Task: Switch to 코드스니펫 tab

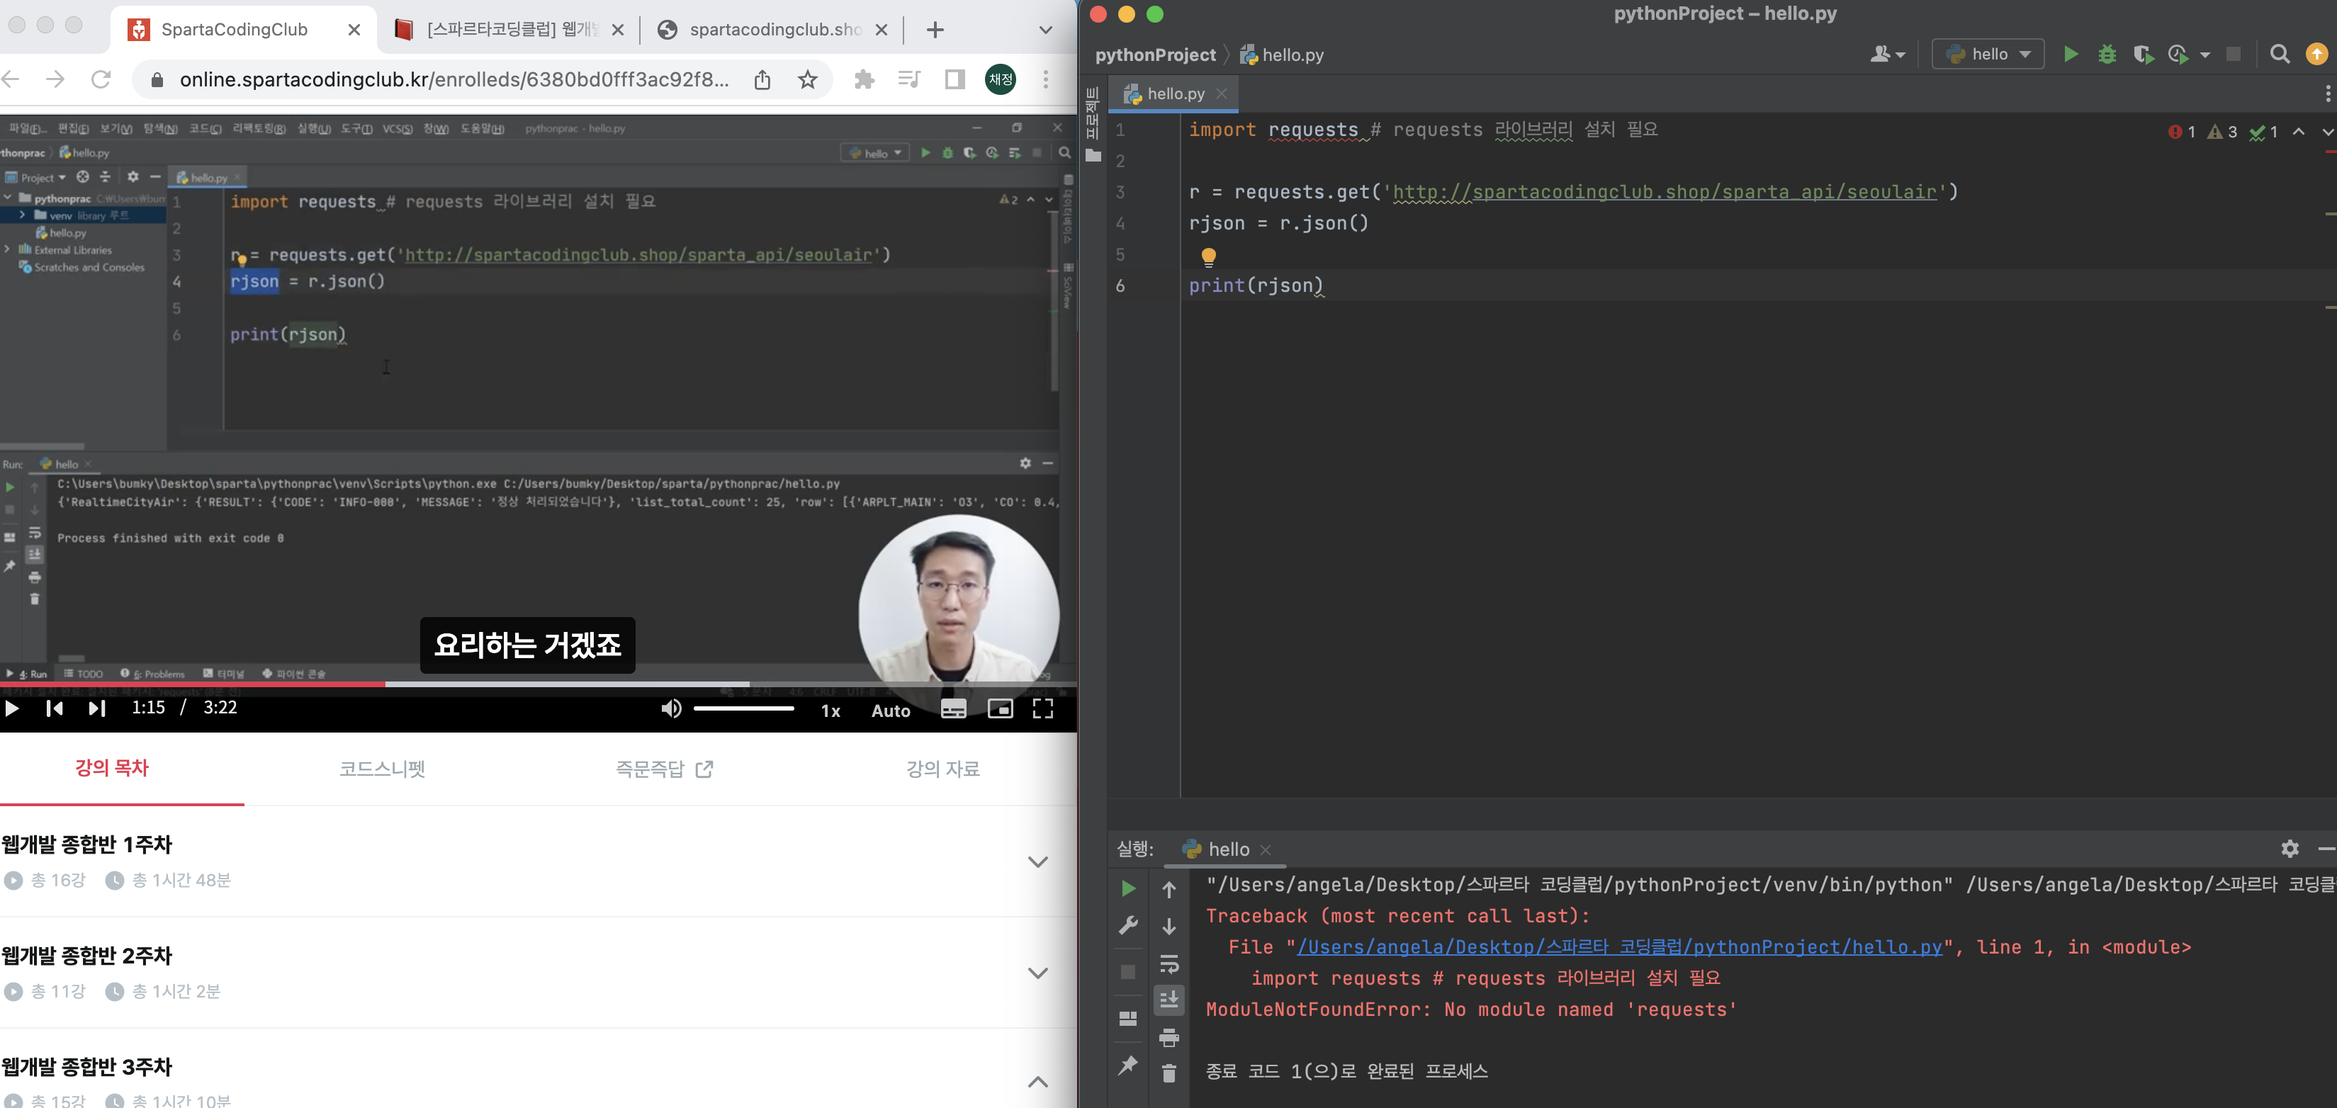Action: pyautogui.click(x=382, y=769)
